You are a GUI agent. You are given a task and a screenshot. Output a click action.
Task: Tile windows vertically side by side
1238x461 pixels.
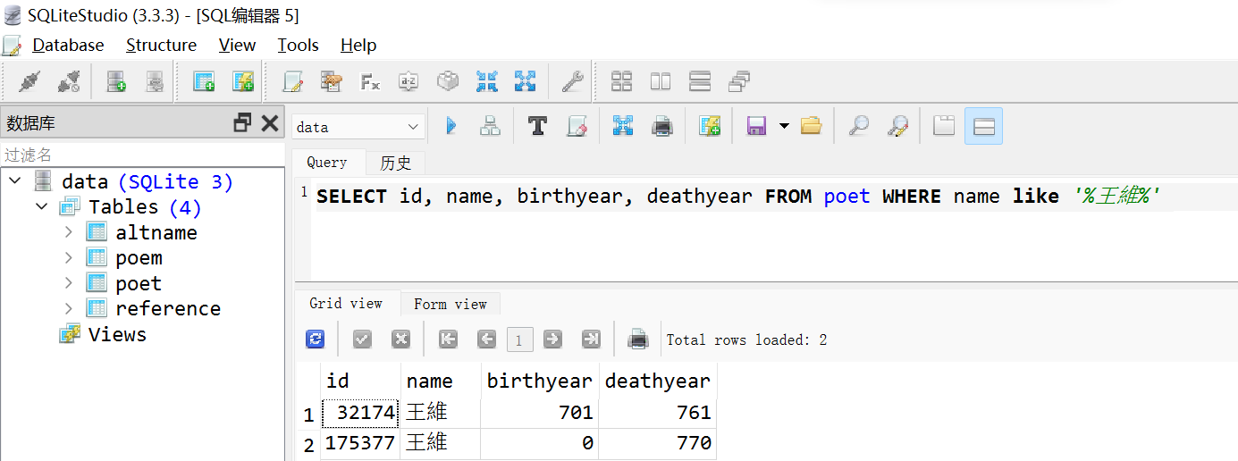(661, 82)
